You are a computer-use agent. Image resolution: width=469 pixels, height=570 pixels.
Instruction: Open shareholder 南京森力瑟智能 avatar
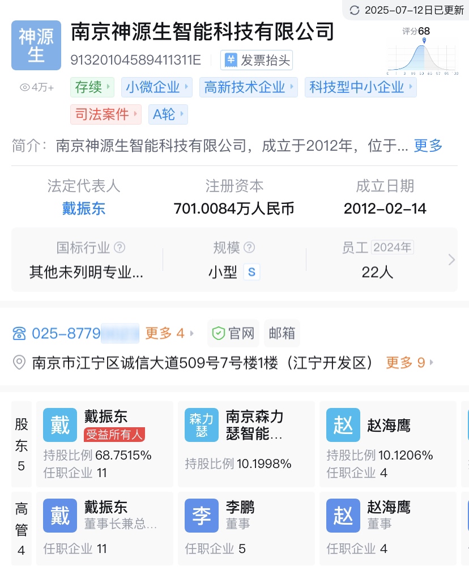coord(202,425)
